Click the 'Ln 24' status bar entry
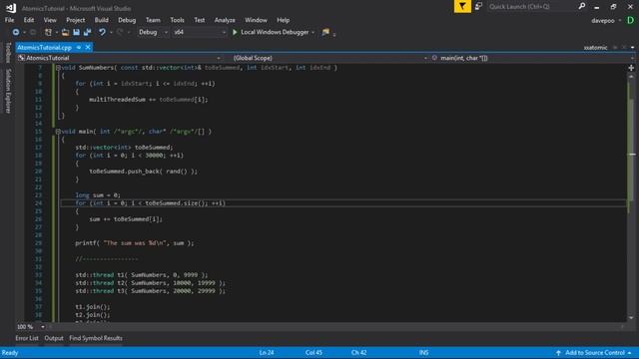The height and width of the screenshot is (359, 639). pyautogui.click(x=267, y=352)
